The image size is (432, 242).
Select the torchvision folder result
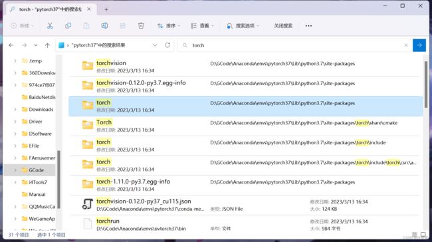[245, 66]
